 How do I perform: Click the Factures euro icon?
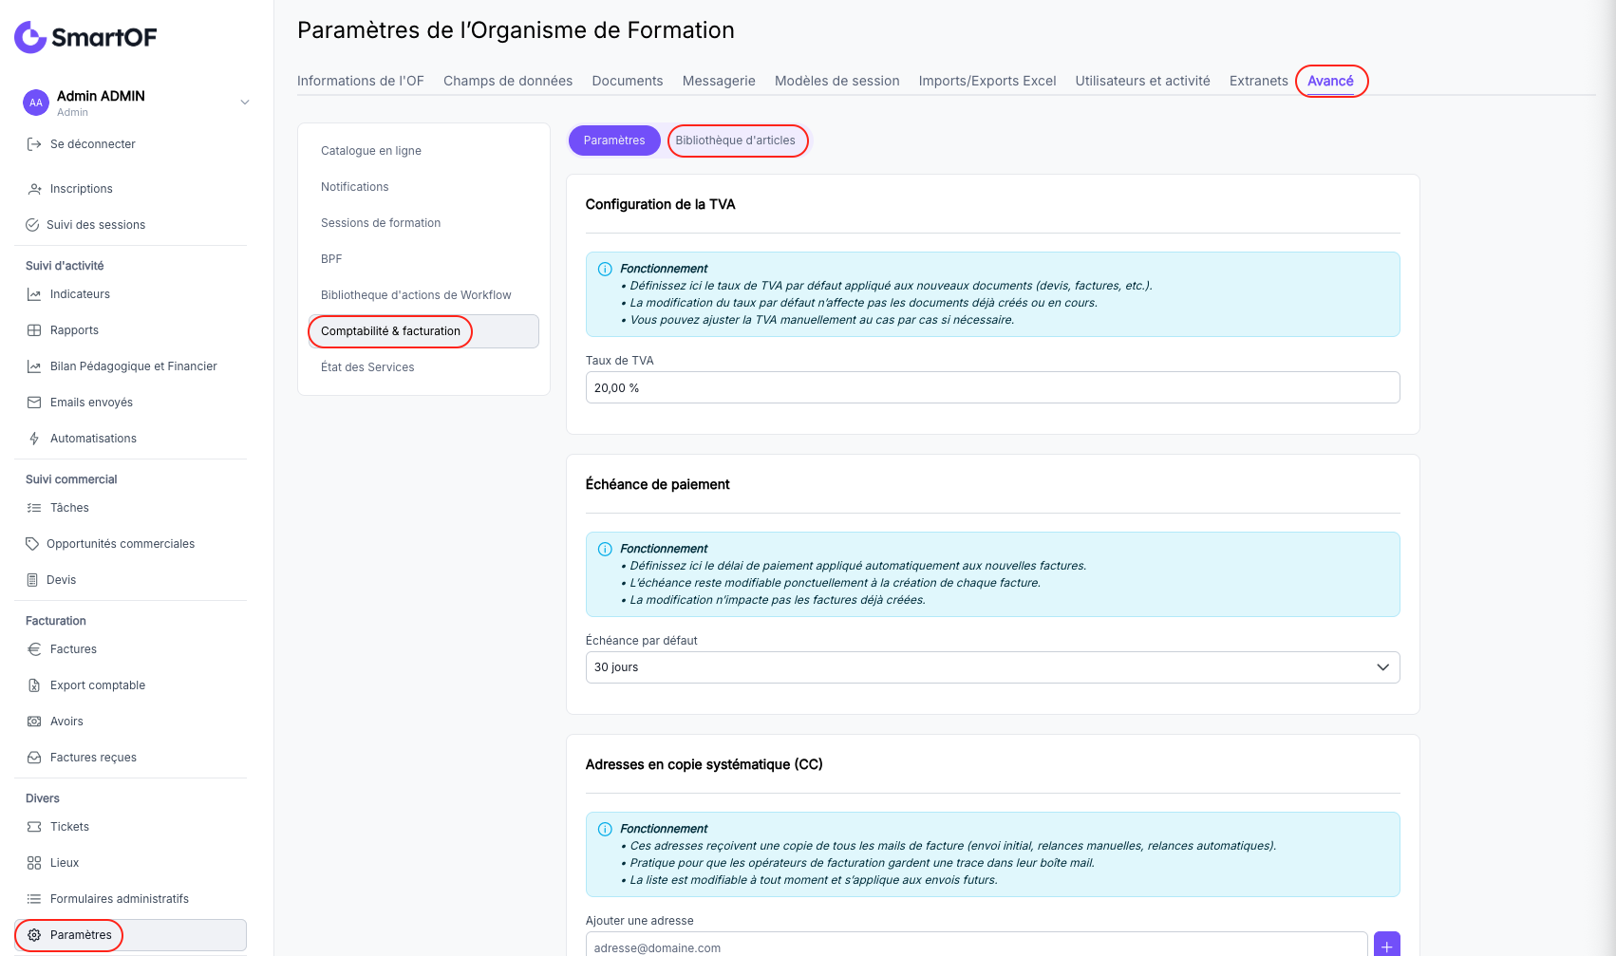34,649
